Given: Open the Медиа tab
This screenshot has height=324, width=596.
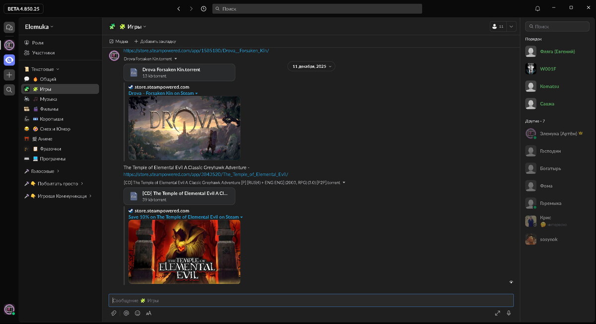Looking at the screenshot, I should click(x=119, y=41).
